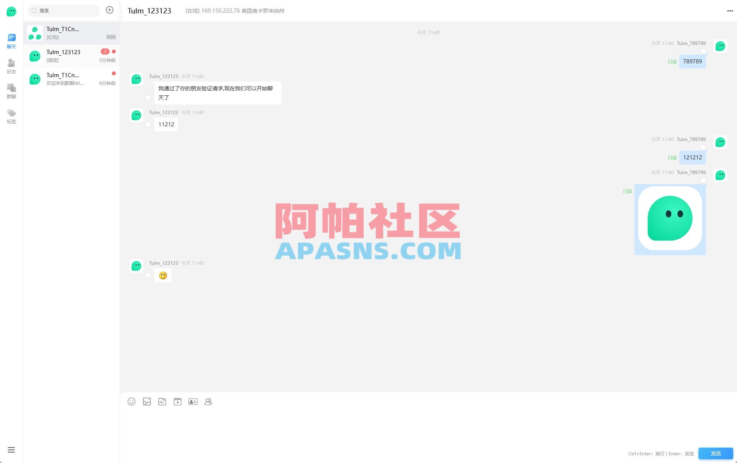737x463 pixels.
Task: Click the file attachment icon
Action: [x=162, y=402]
